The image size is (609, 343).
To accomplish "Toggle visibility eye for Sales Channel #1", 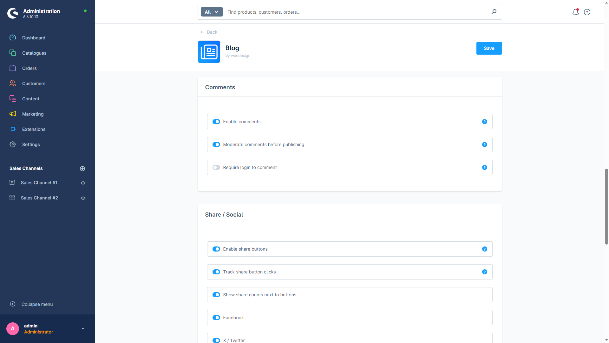I will click(x=83, y=183).
